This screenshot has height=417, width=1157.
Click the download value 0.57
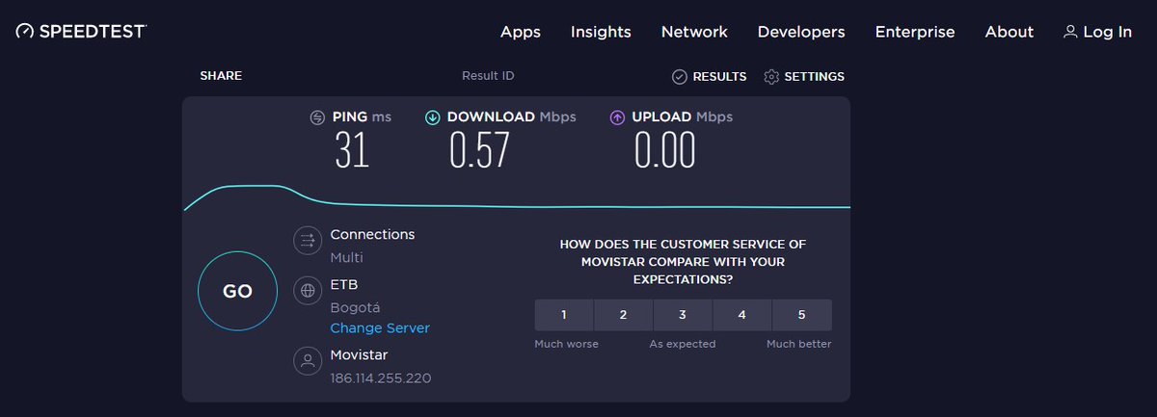pos(479,150)
